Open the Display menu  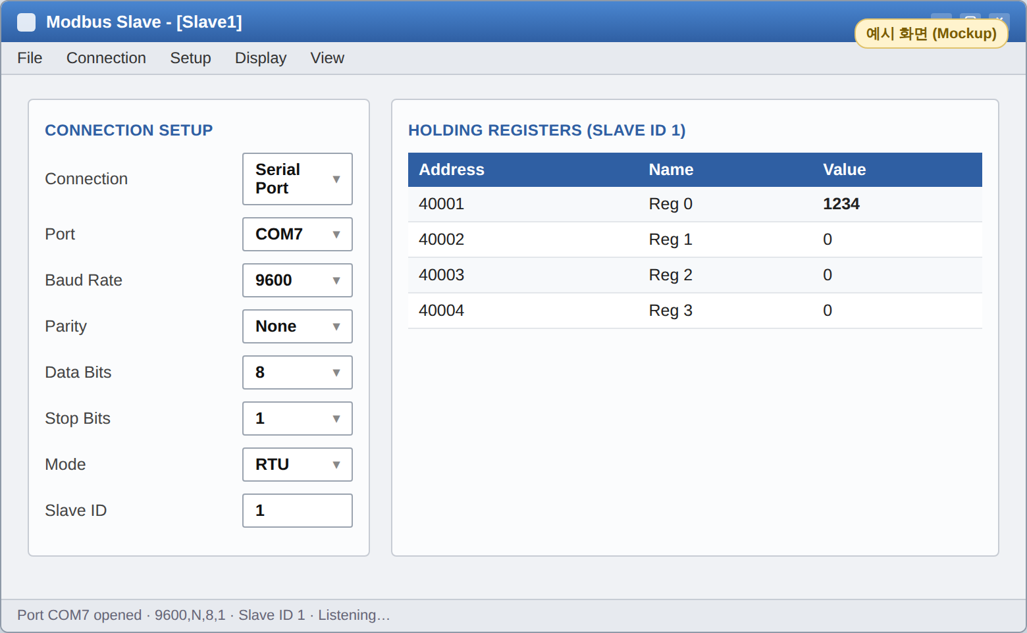(261, 58)
